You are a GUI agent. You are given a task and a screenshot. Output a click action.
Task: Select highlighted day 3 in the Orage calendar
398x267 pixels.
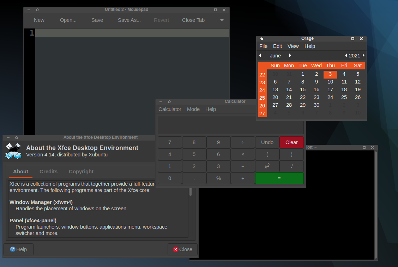(330, 74)
